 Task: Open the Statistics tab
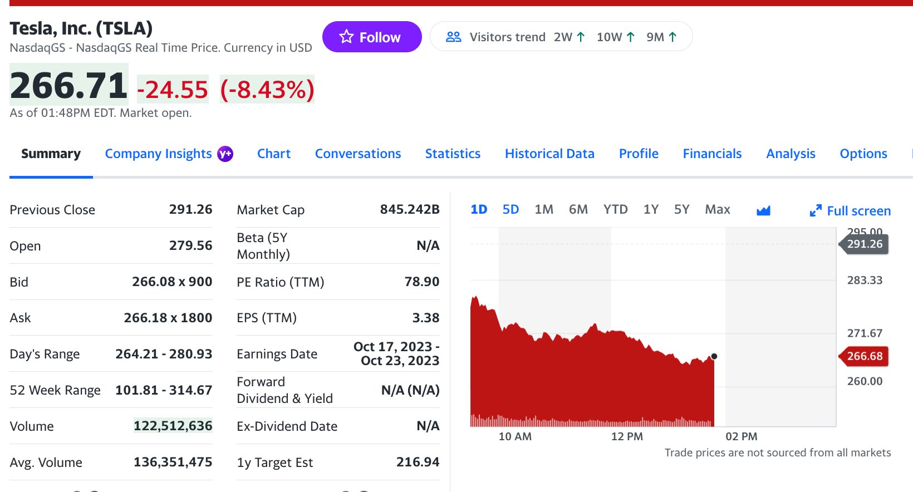(x=453, y=154)
